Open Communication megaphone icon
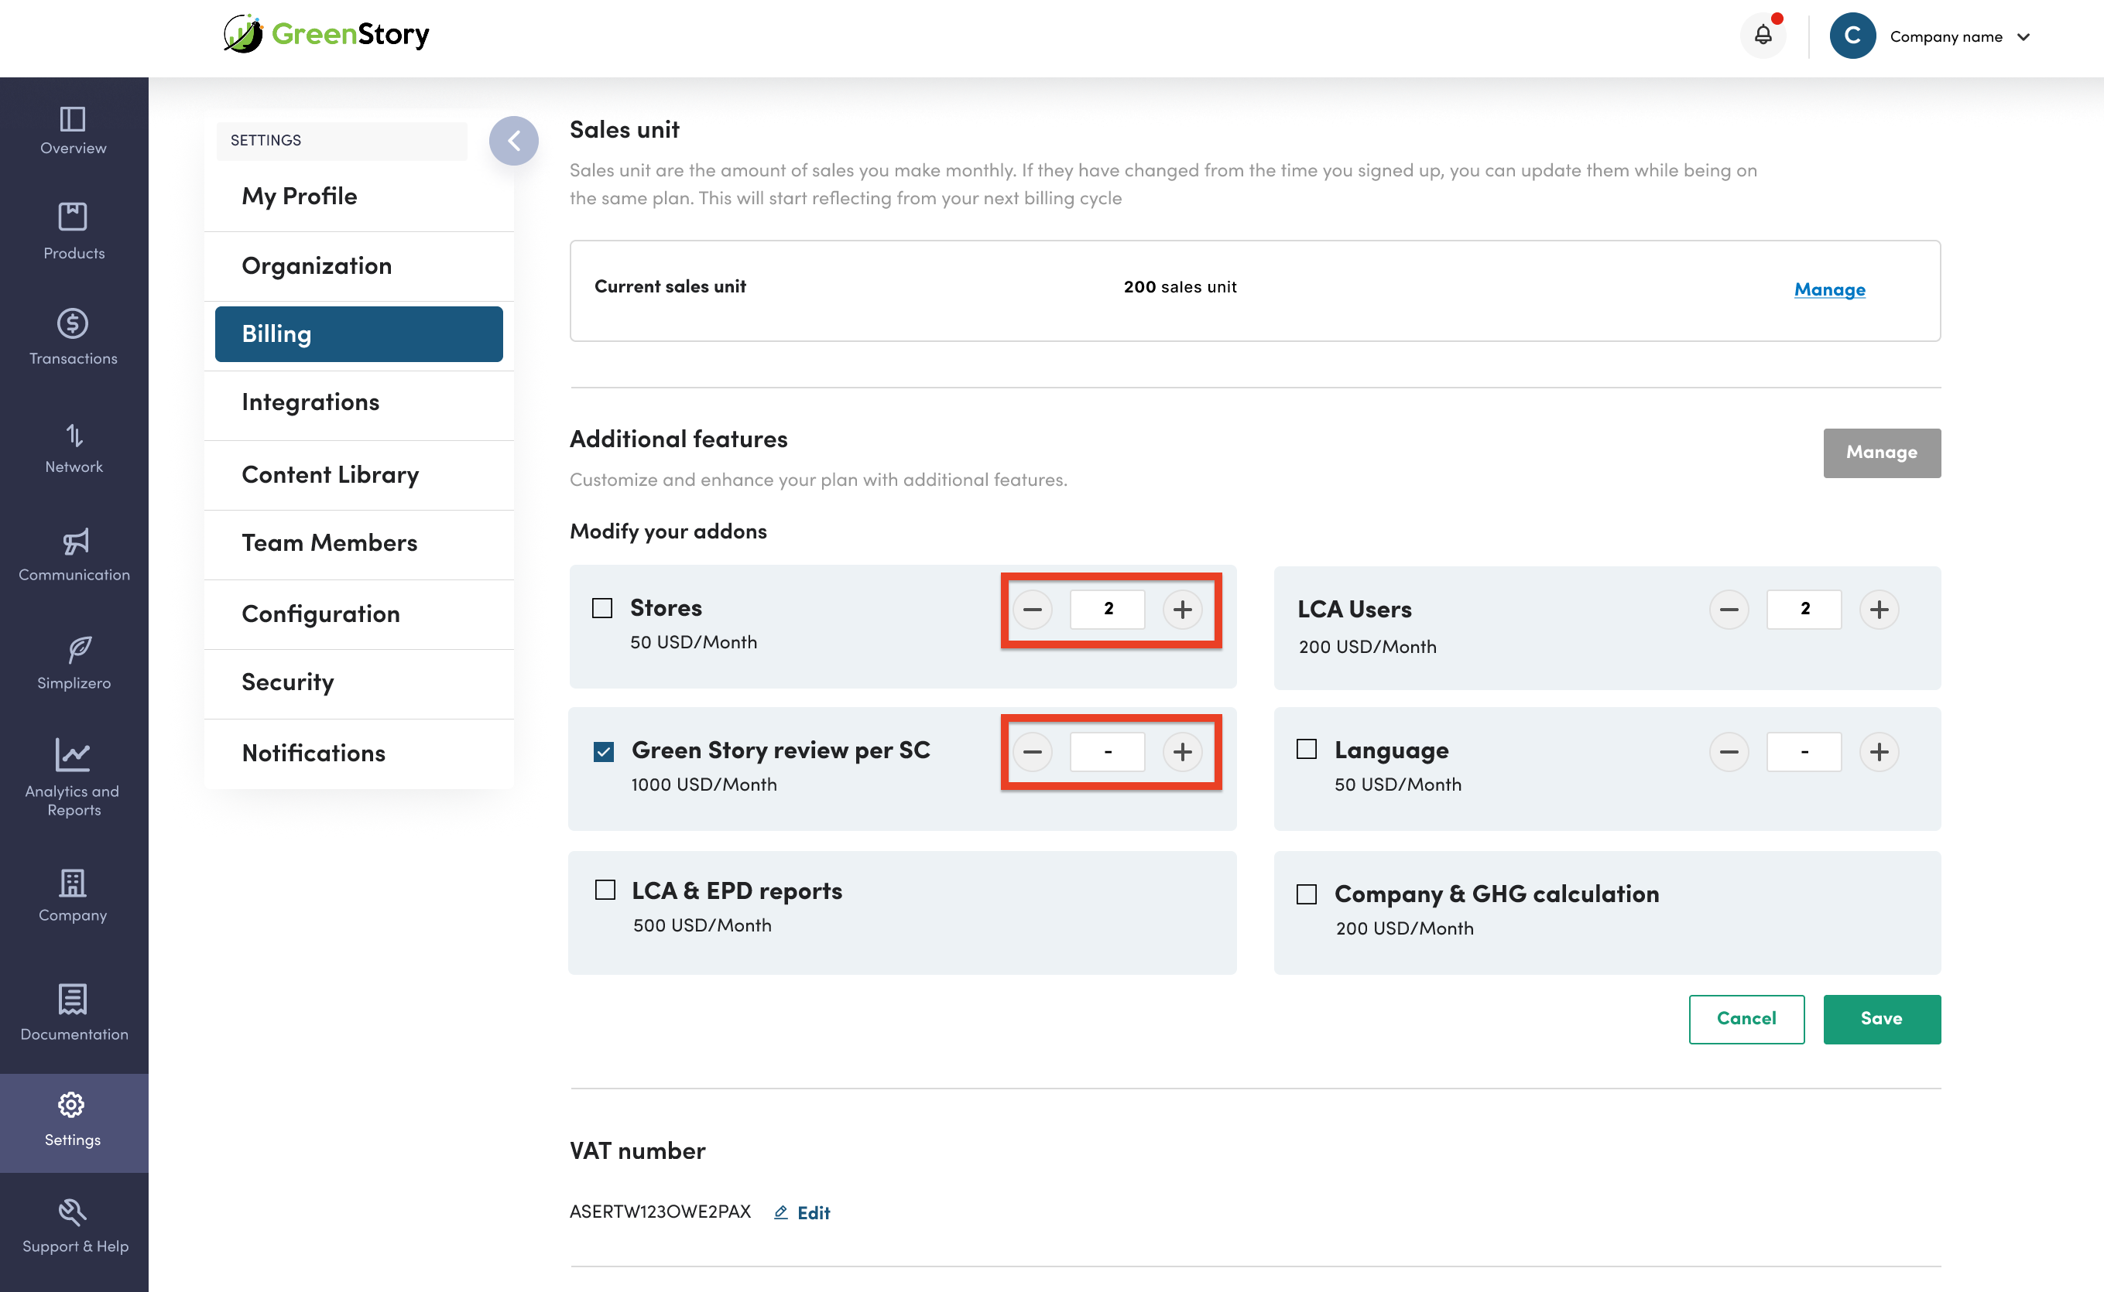This screenshot has width=2104, height=1292. pos(74,542)
